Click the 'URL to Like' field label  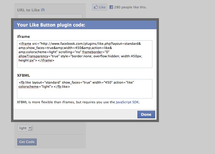[28, 10]
